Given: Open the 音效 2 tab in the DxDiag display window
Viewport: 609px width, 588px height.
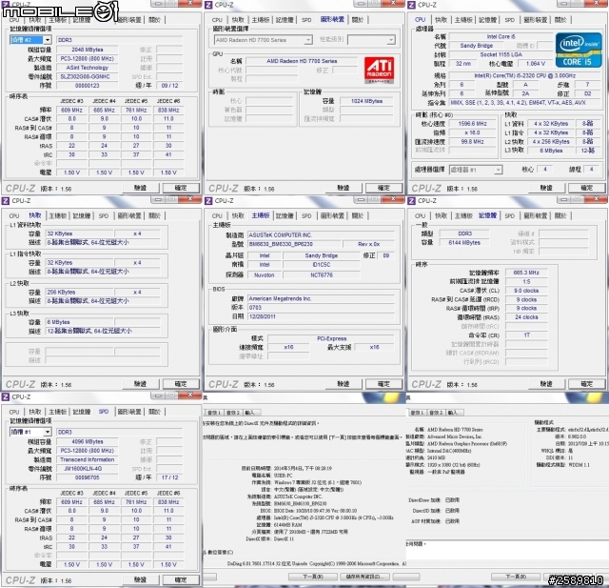Looking at the screenshot, I should (x=436, y=413).
